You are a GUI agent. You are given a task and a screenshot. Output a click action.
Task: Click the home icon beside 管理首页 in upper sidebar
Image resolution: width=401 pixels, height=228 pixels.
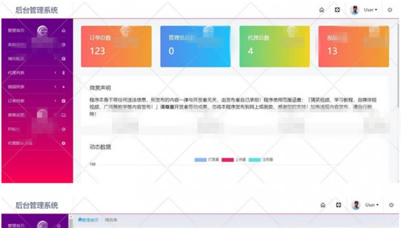coord(64,30)
